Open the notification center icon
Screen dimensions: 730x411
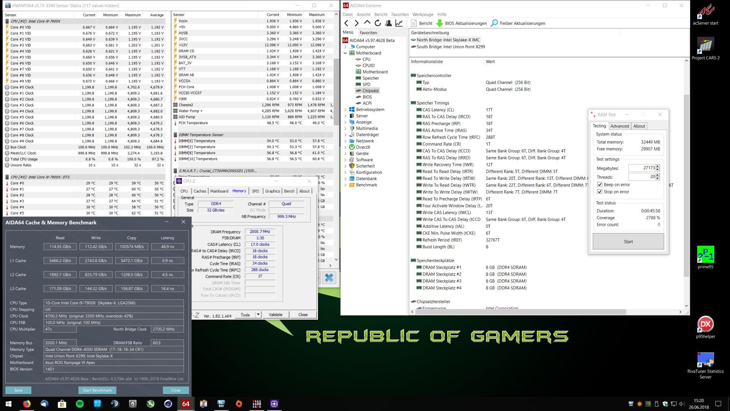718,404
